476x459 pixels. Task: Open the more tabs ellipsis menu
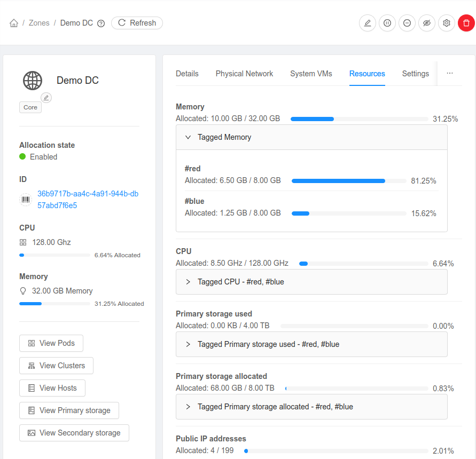(x=449, y=74)
